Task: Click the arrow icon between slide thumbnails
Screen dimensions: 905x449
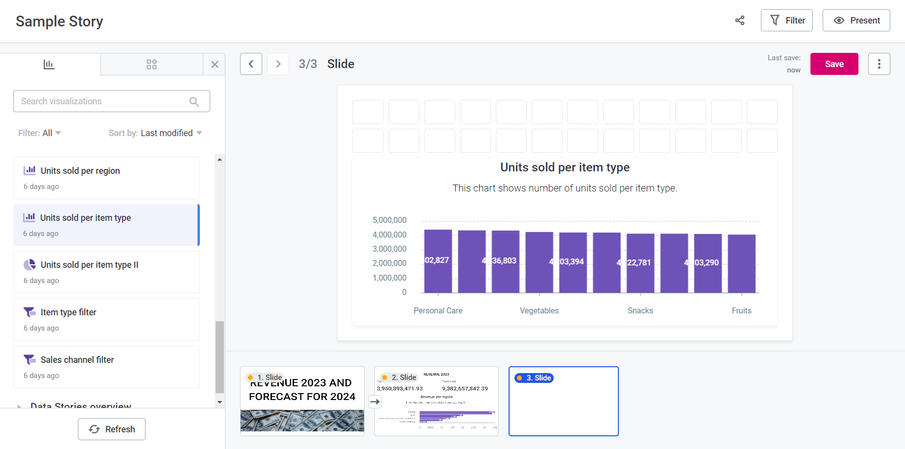Action: [375, 402]
